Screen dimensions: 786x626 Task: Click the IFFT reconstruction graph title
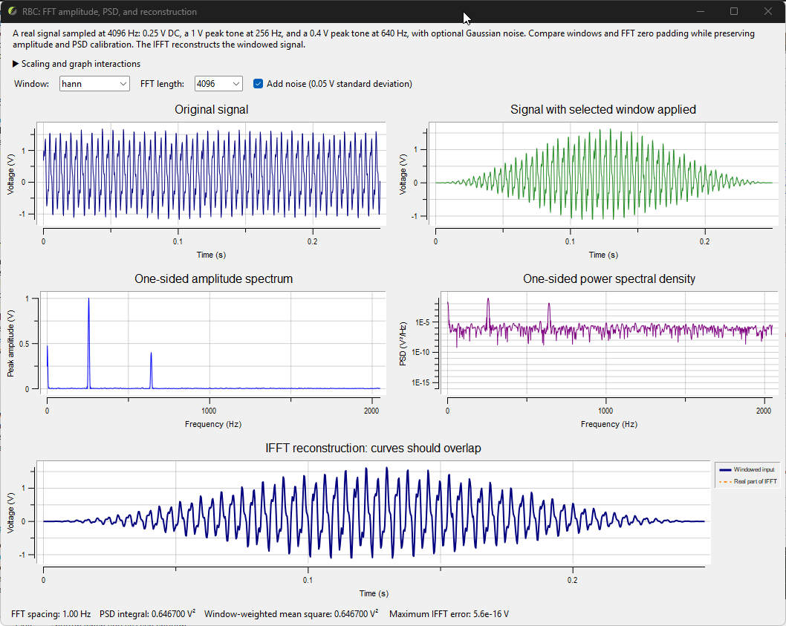point(373,448)
